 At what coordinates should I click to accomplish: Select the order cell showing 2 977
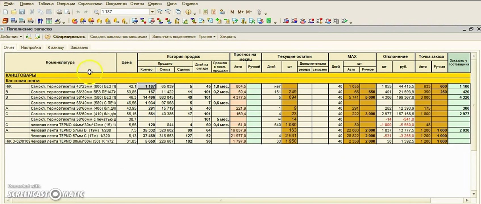(x=459, y=114)
